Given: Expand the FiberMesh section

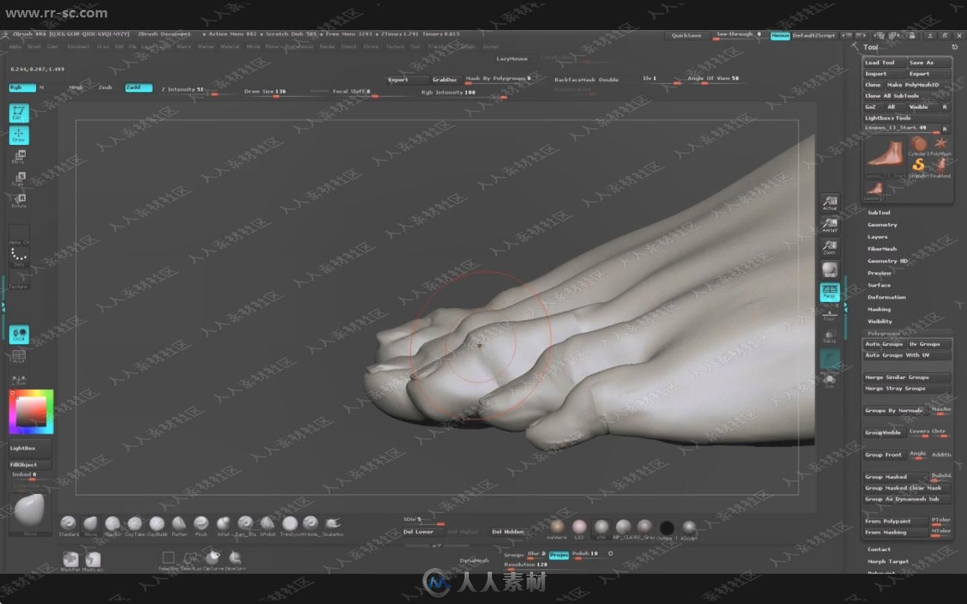Looking at the screenshot, I should 882,249.
